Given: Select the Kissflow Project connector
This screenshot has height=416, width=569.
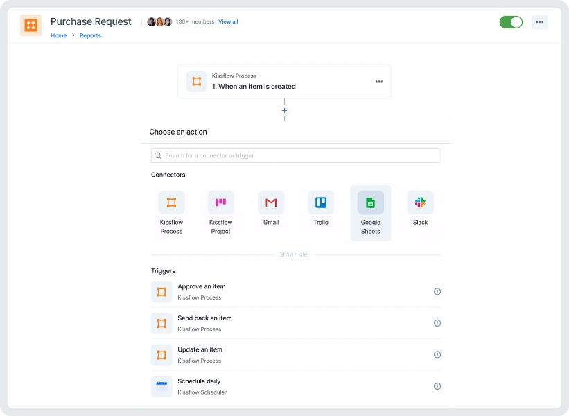Looking at the screenshot, I should (220, 213).
